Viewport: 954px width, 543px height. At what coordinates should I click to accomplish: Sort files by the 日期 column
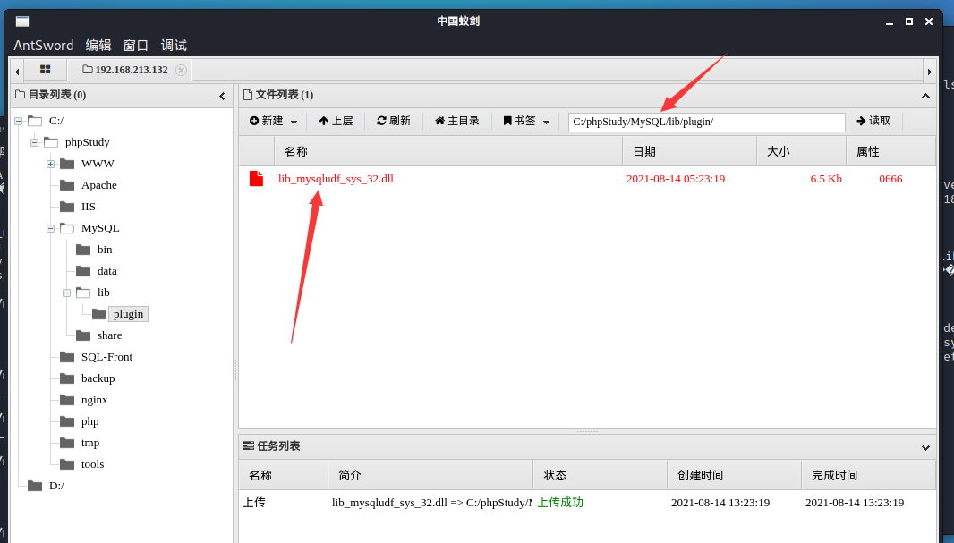[689, 151]
